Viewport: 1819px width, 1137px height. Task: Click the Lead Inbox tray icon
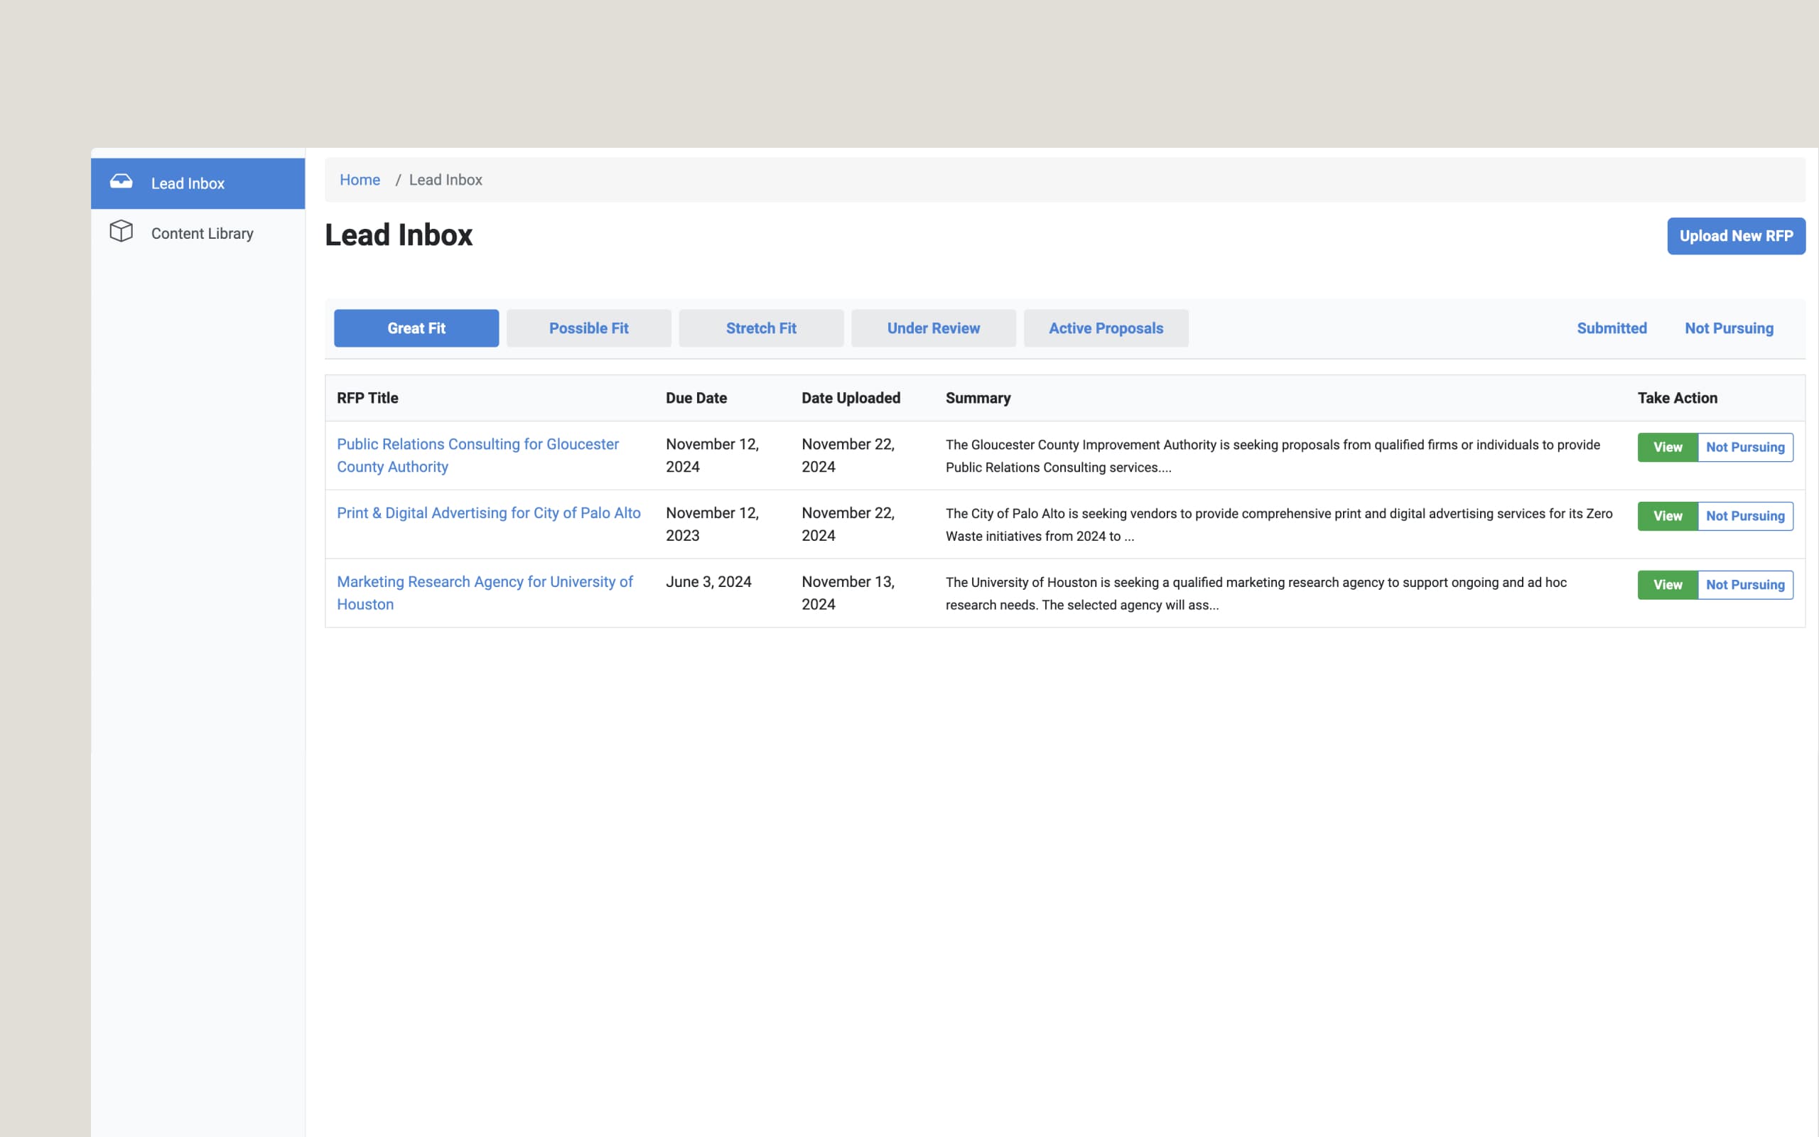[121, 182]
